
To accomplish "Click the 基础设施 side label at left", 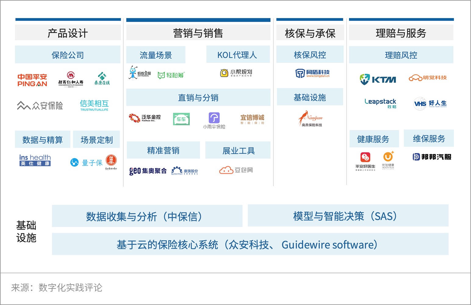I will (x=26, y=231).
